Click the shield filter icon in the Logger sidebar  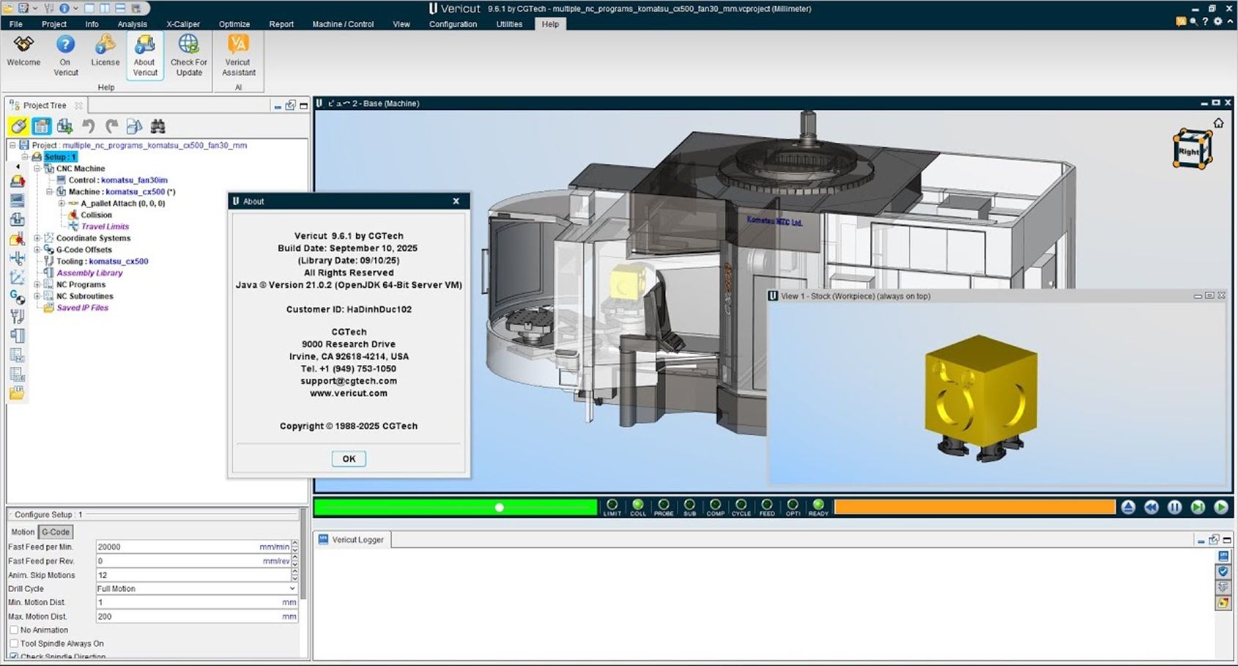pos(1223,571)
